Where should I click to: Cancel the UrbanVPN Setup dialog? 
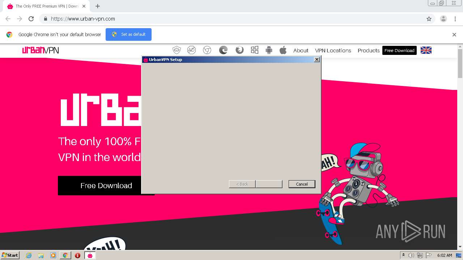(x=302, y=184)
